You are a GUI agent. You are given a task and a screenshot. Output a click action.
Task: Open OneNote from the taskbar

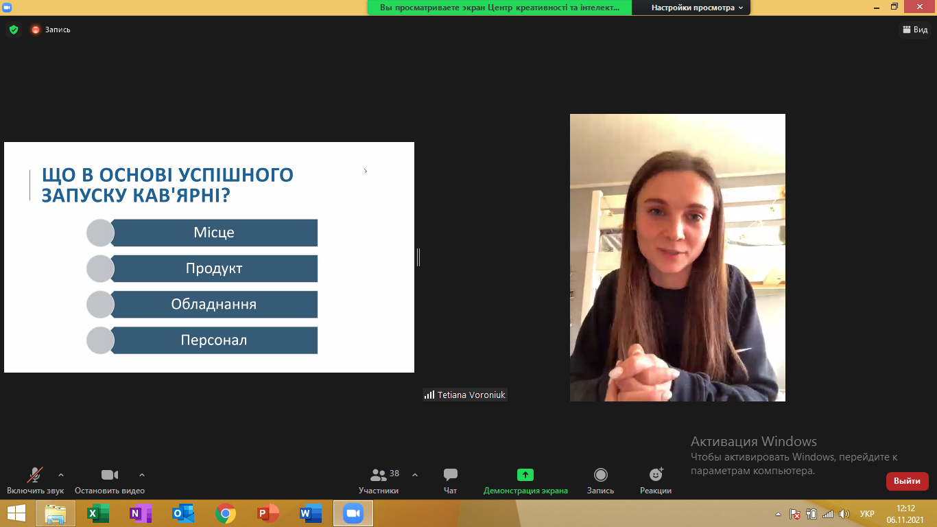pos(141,513)
